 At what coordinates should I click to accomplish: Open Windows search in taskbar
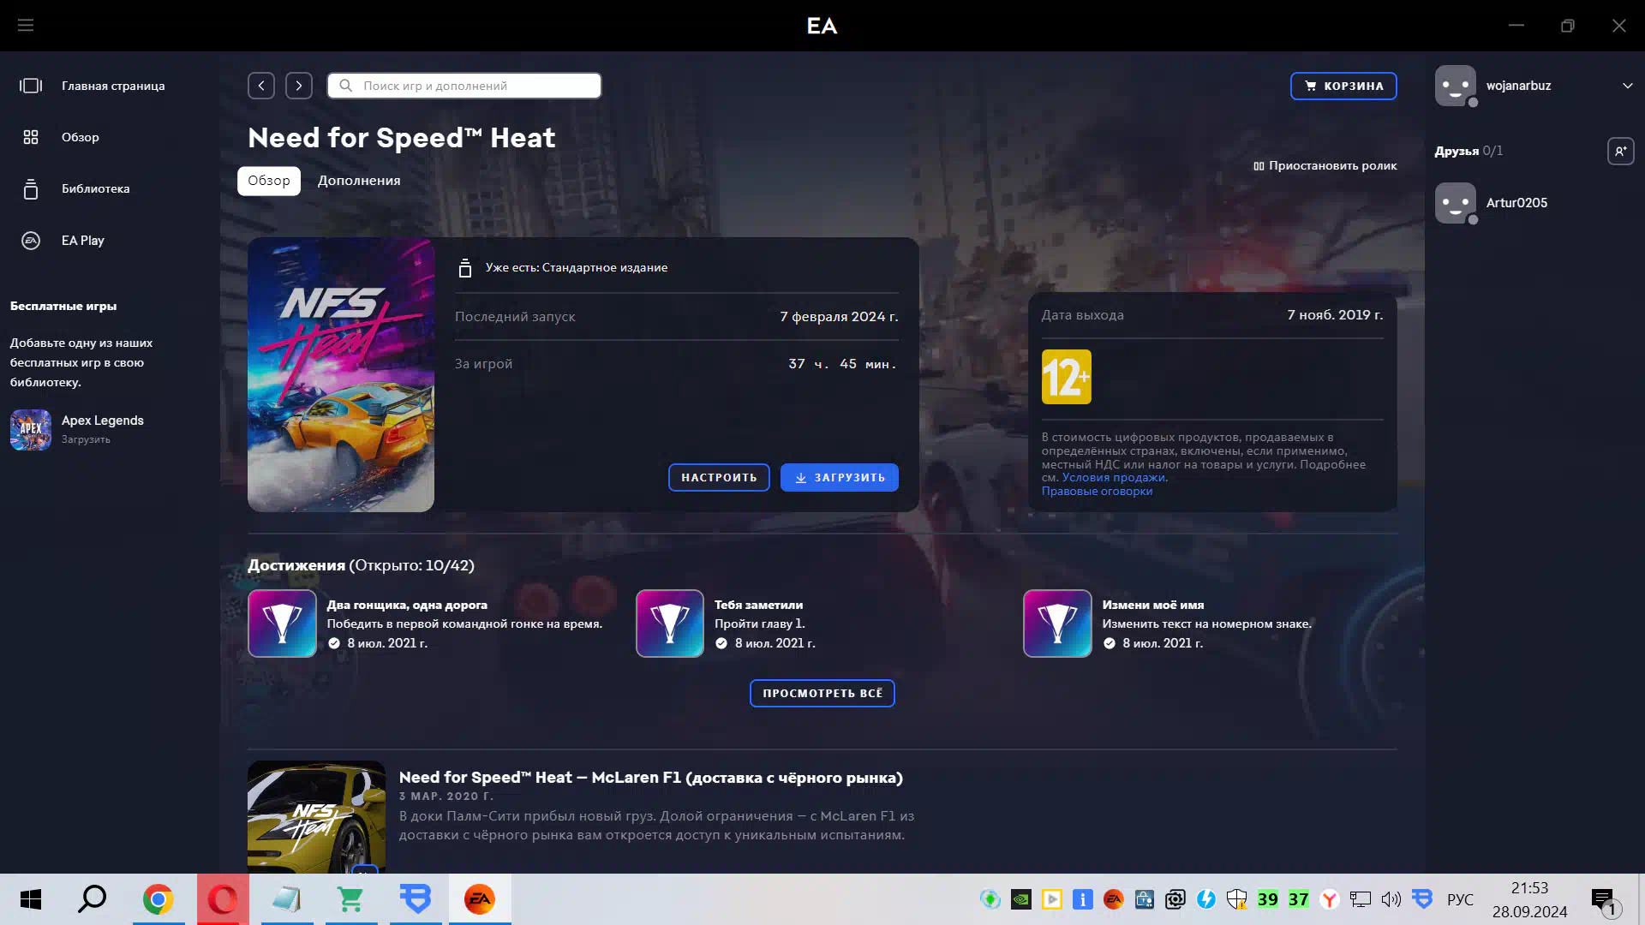click(93, 899)
